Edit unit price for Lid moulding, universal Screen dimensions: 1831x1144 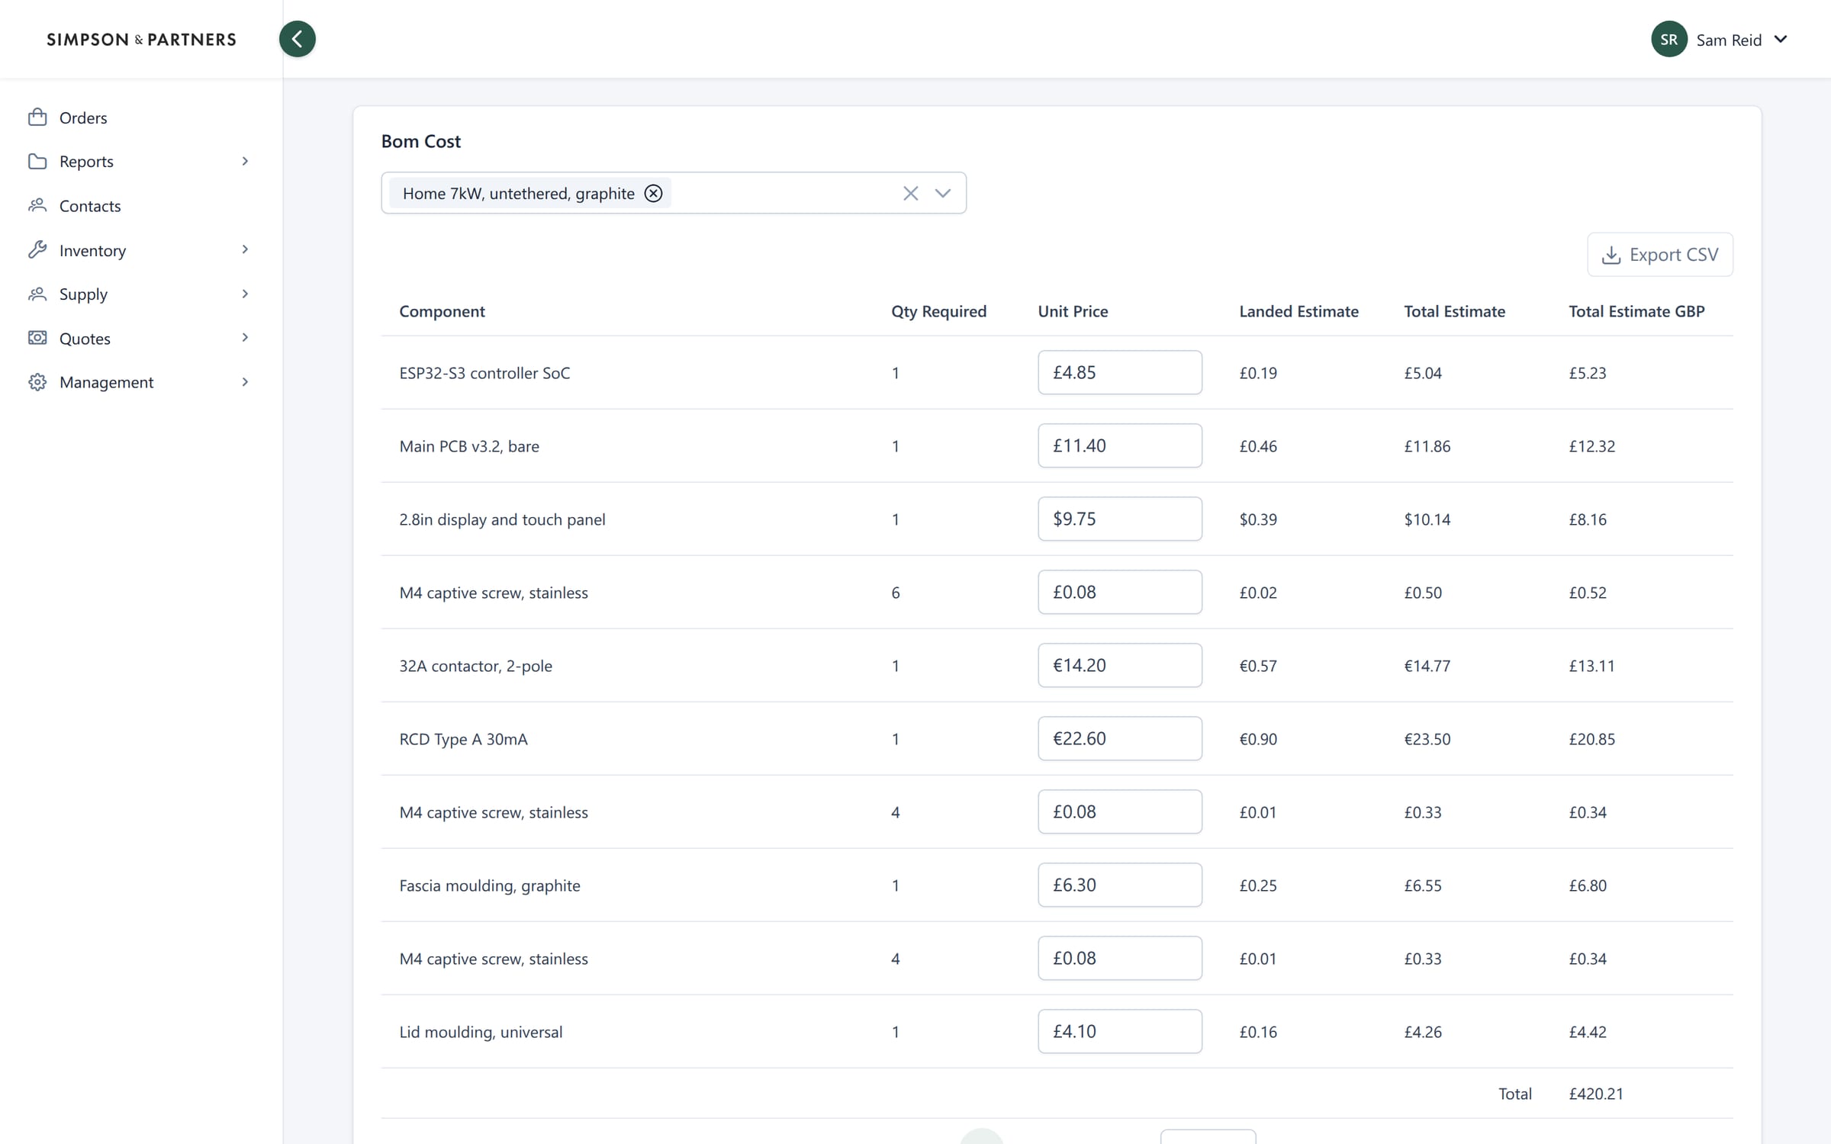pos(1120,1031)
